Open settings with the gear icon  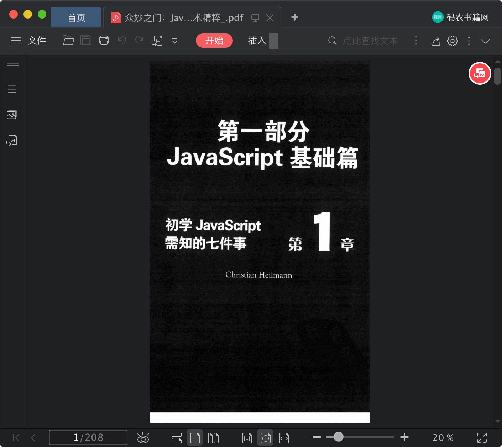point(453,41)
